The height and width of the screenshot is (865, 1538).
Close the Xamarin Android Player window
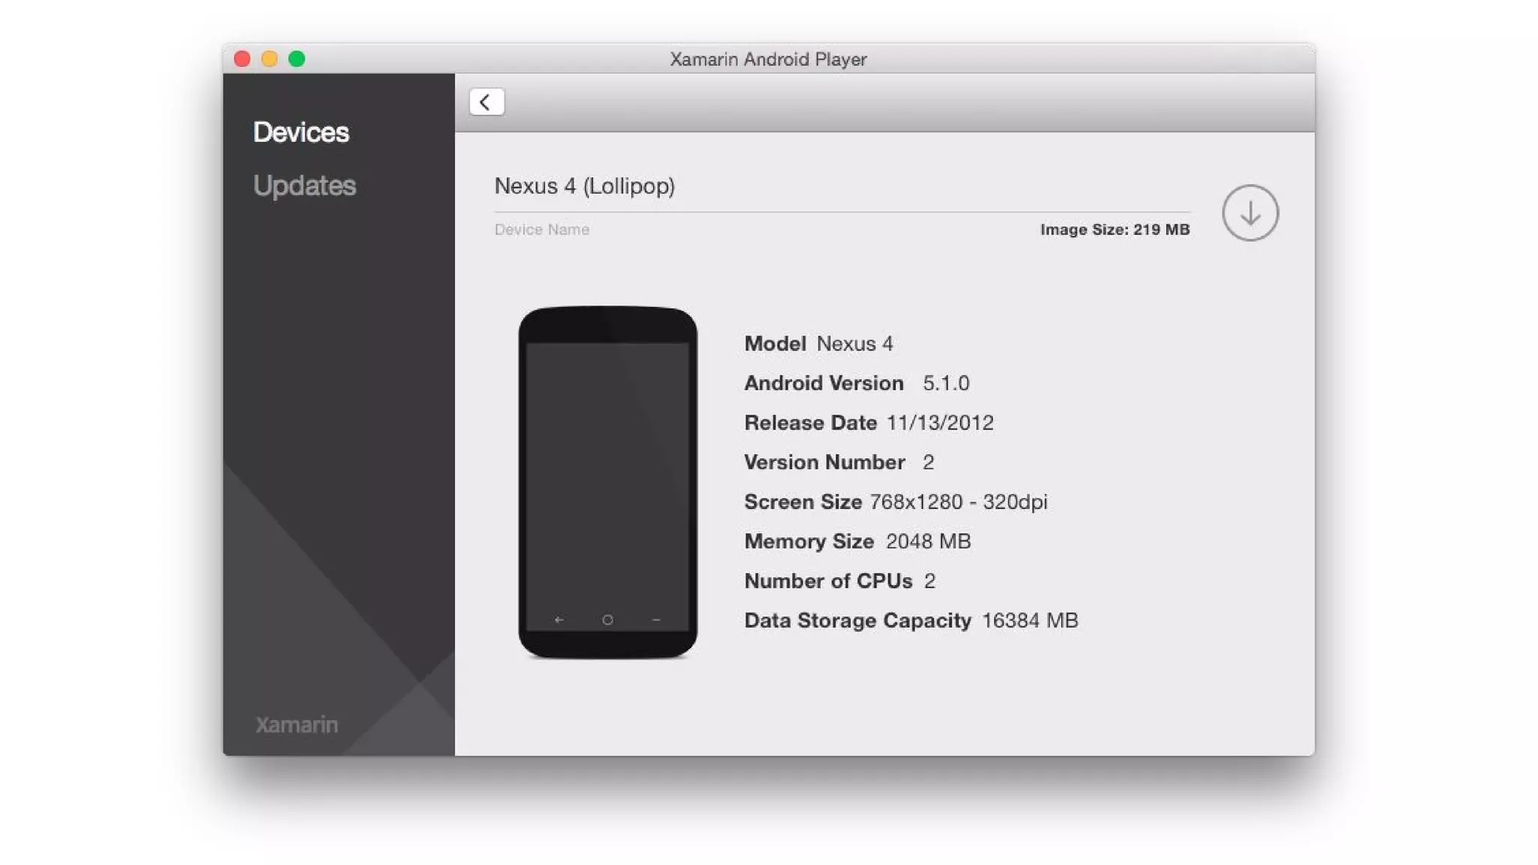tap(242, 59)
